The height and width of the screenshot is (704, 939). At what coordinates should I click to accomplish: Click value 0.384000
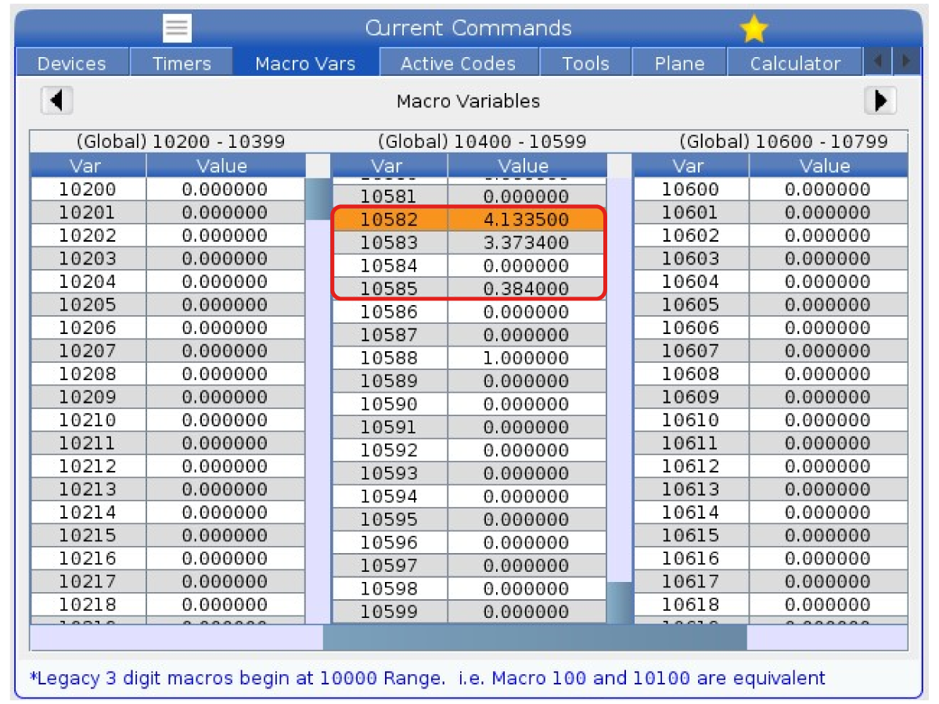(527, 289)
